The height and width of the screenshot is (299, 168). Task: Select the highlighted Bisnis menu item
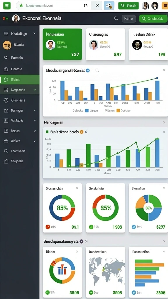20,79
